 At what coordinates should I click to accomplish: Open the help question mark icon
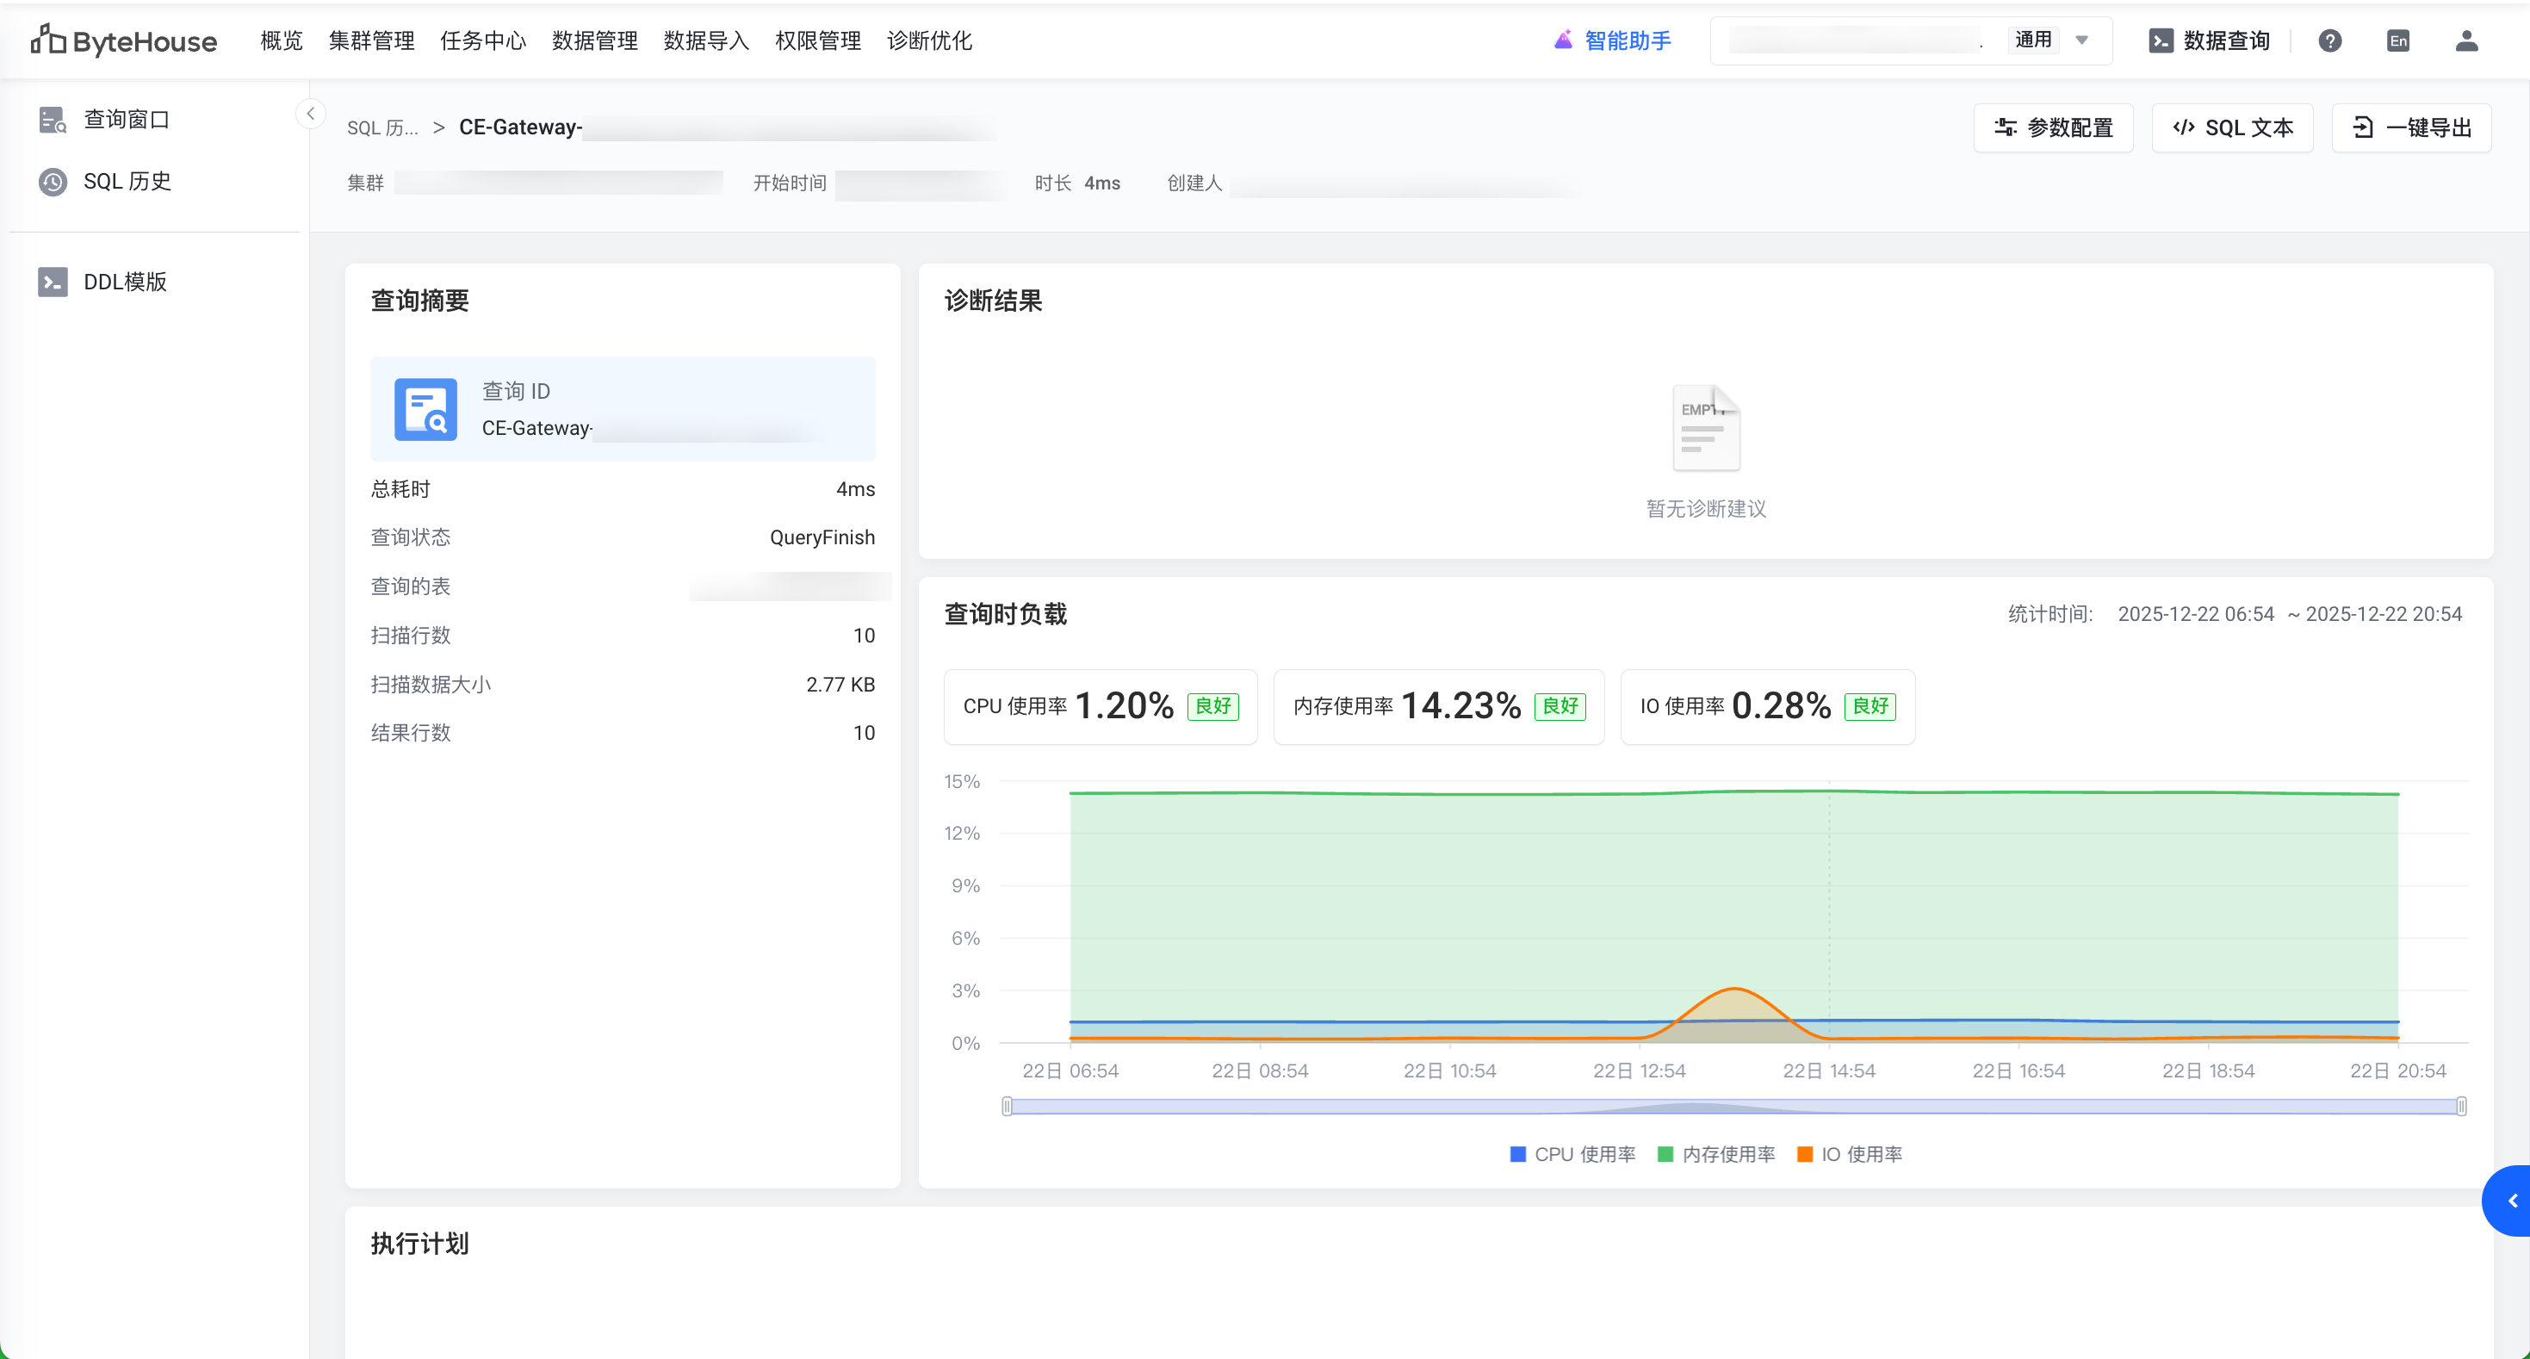pos(2329,40)
